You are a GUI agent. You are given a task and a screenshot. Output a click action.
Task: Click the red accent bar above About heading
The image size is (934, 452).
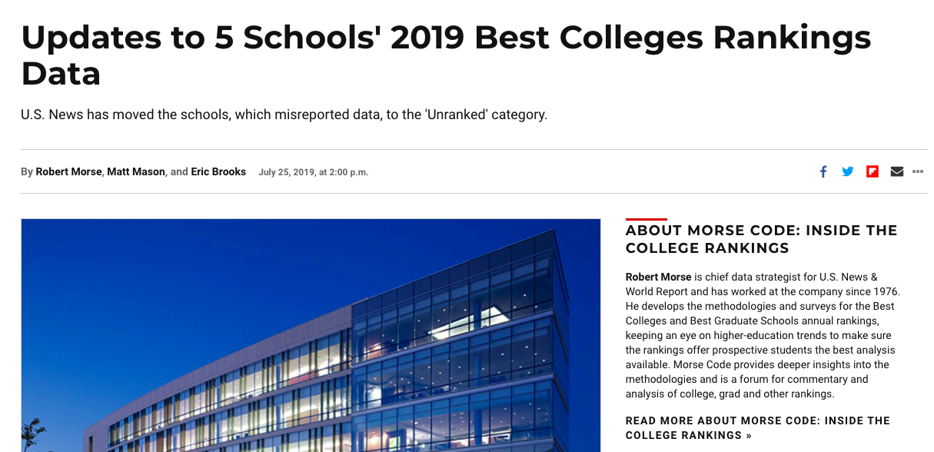tap(646, 219)
